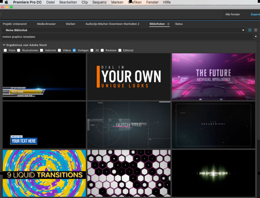Select the Glitch Title template thumbnail
The width and height of the screenshot is (260, 198).
tap(129, 125)
